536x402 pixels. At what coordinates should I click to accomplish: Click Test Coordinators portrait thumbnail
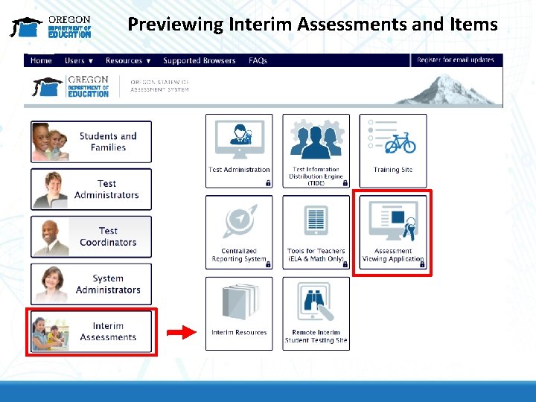[x=51, y=237]
